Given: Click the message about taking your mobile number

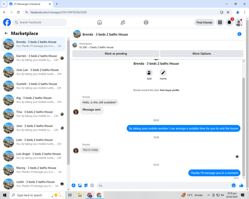Looking at the screenshot, I should (x=183, y=128).
